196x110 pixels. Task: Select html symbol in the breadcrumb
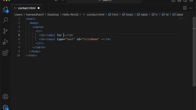[x=113, y=15]
